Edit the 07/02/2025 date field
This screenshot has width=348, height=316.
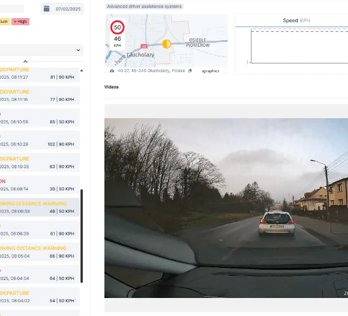[x=62, y=9]
